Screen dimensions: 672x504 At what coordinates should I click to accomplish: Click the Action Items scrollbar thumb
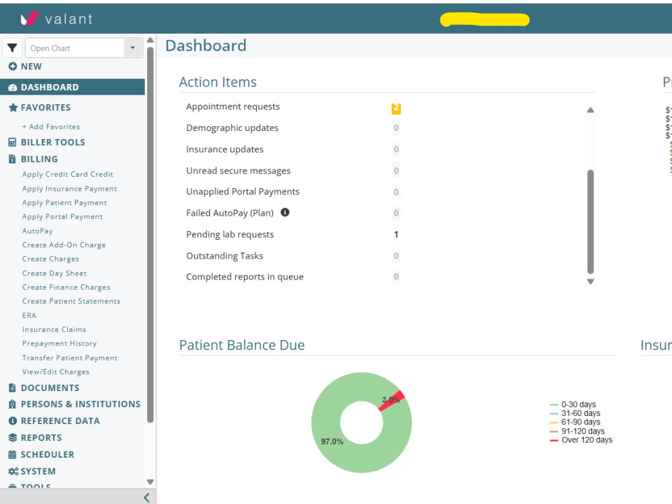(x=591, y=222)
